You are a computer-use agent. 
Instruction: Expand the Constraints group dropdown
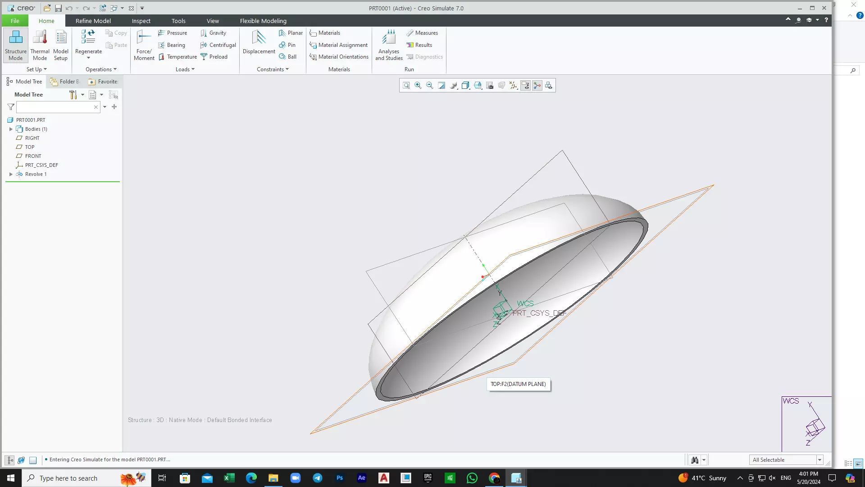pos(273,69)
